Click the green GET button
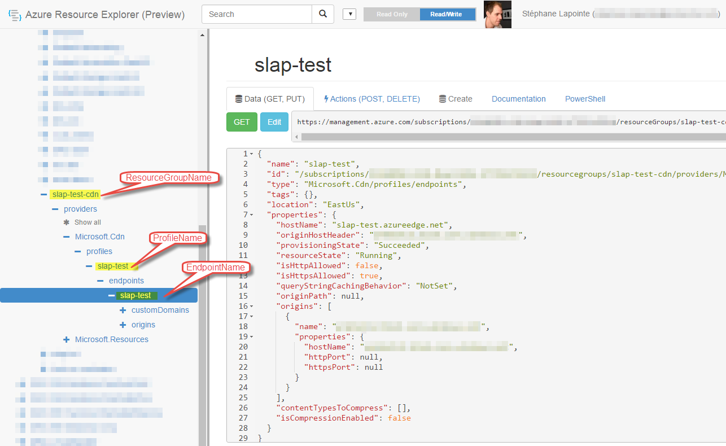 point(242,122)
